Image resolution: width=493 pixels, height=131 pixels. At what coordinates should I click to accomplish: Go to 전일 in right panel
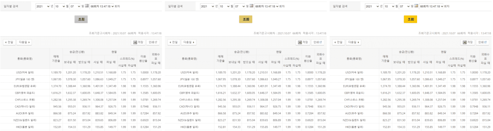338,42
